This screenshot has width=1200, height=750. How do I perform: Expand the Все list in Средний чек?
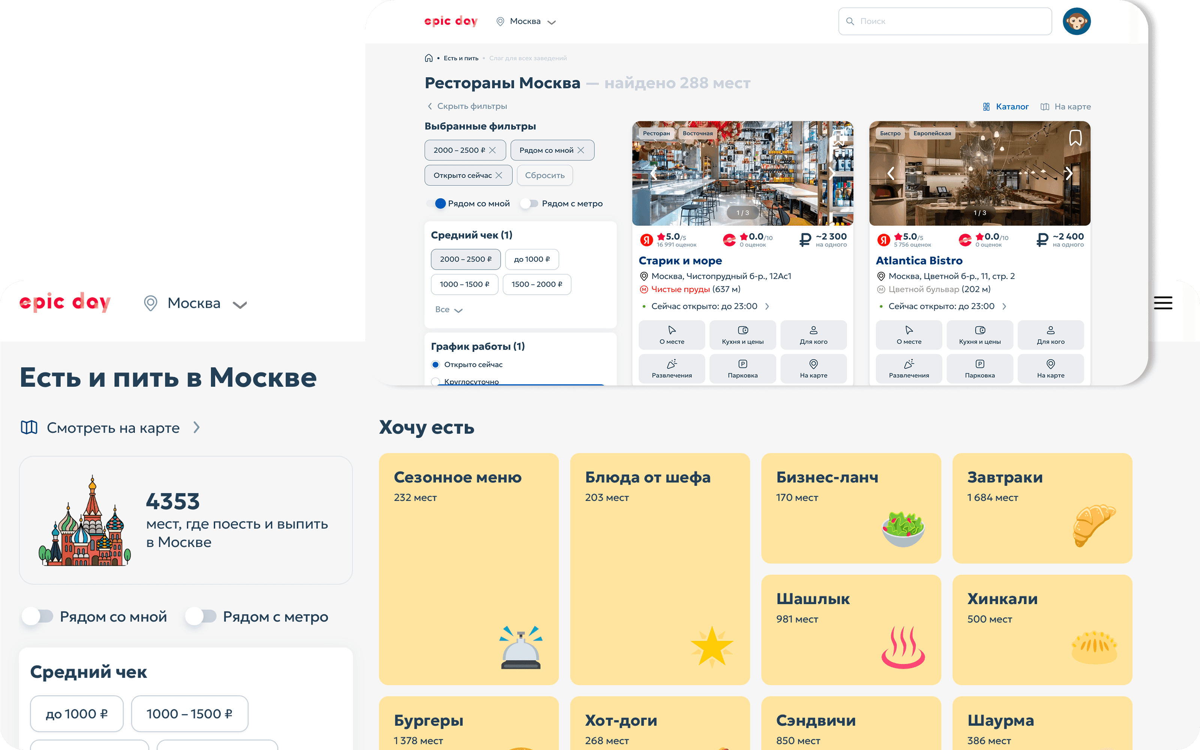click(x=448, y=309)
